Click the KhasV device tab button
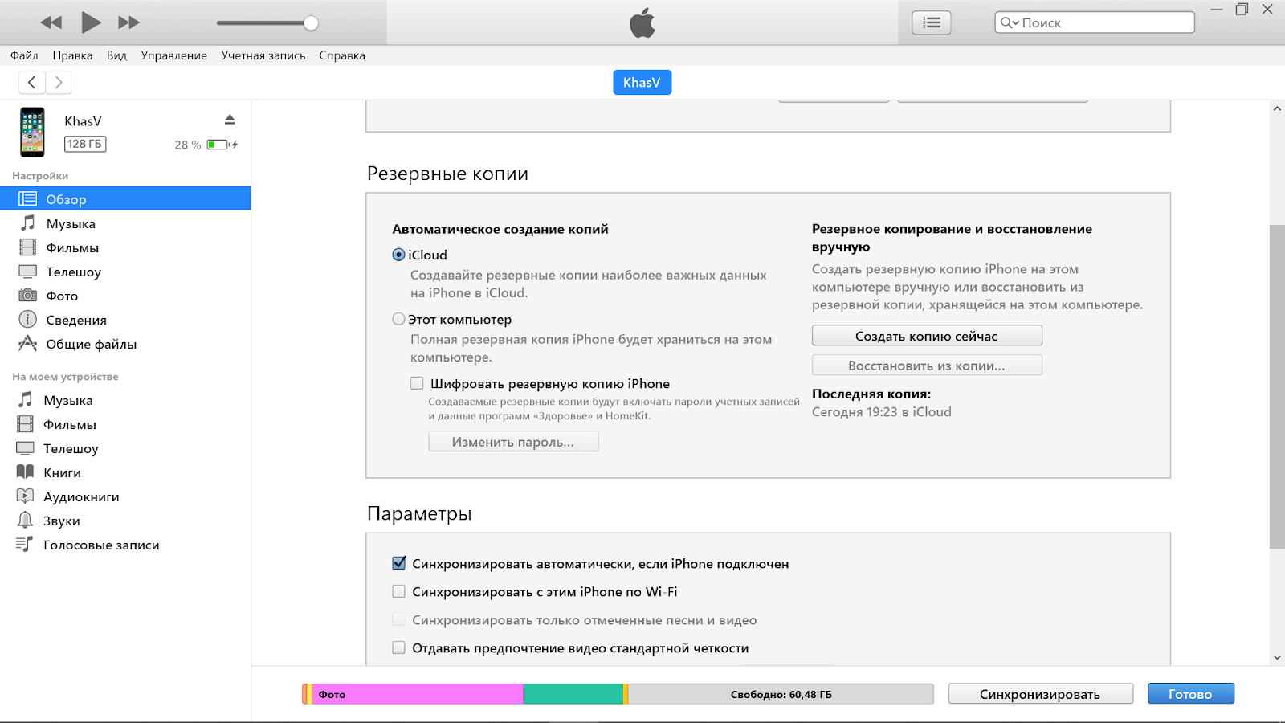This screenshot has height=723, width=1285. click(642, 82)
